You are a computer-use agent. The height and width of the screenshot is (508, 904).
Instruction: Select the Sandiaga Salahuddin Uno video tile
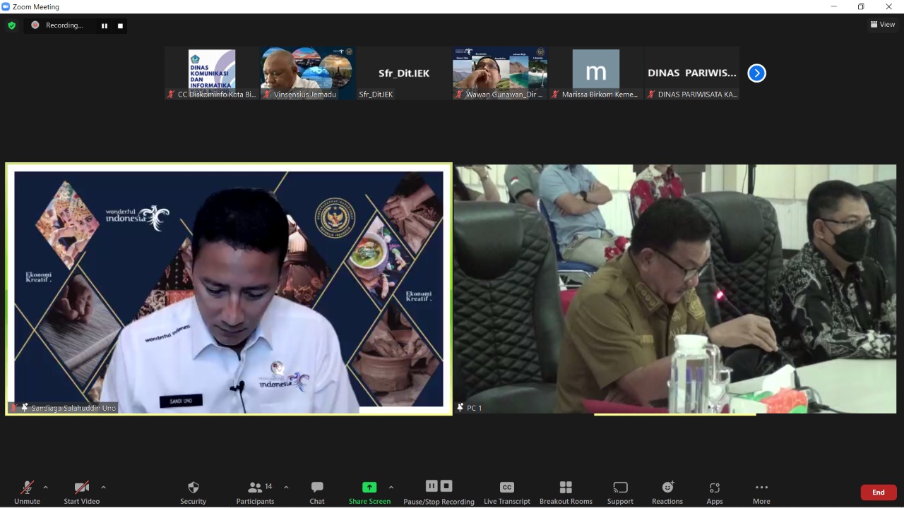[x=229, y=289]
